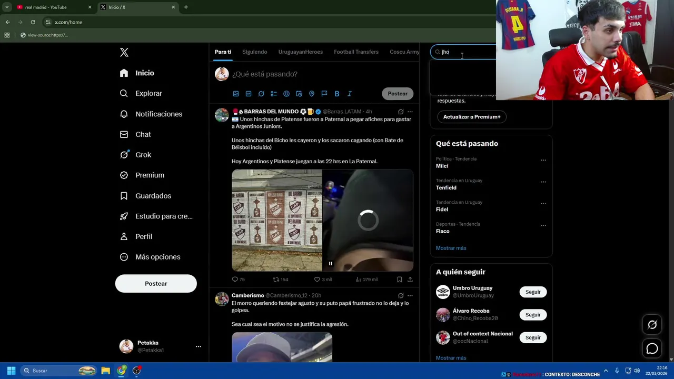Open floating Grok button at bottom right
The height and width of the screenshot is (379, 674).
(652, 325)
